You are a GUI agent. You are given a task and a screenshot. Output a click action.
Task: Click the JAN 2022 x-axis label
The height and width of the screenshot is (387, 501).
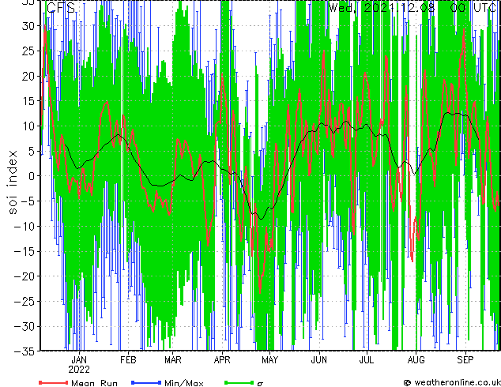tap(79, 365)
